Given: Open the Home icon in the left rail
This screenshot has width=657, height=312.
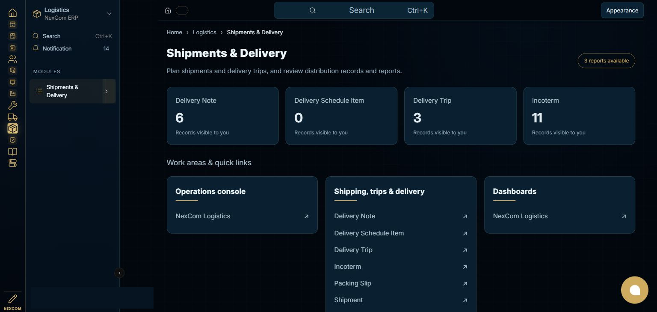Looking at the screenshot, I should [x=12, y=13].
